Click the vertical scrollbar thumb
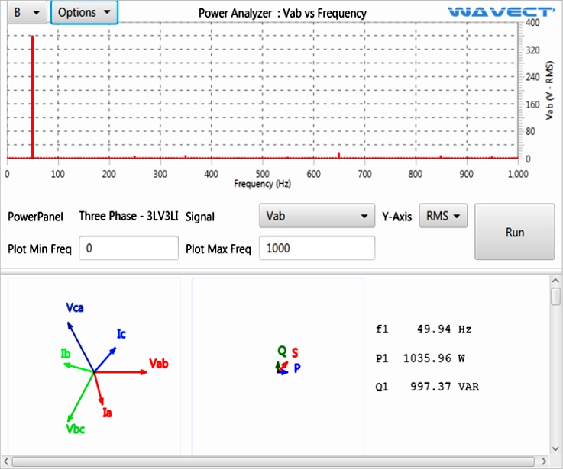This screenshot has height=469, width=563. point(555,296)
